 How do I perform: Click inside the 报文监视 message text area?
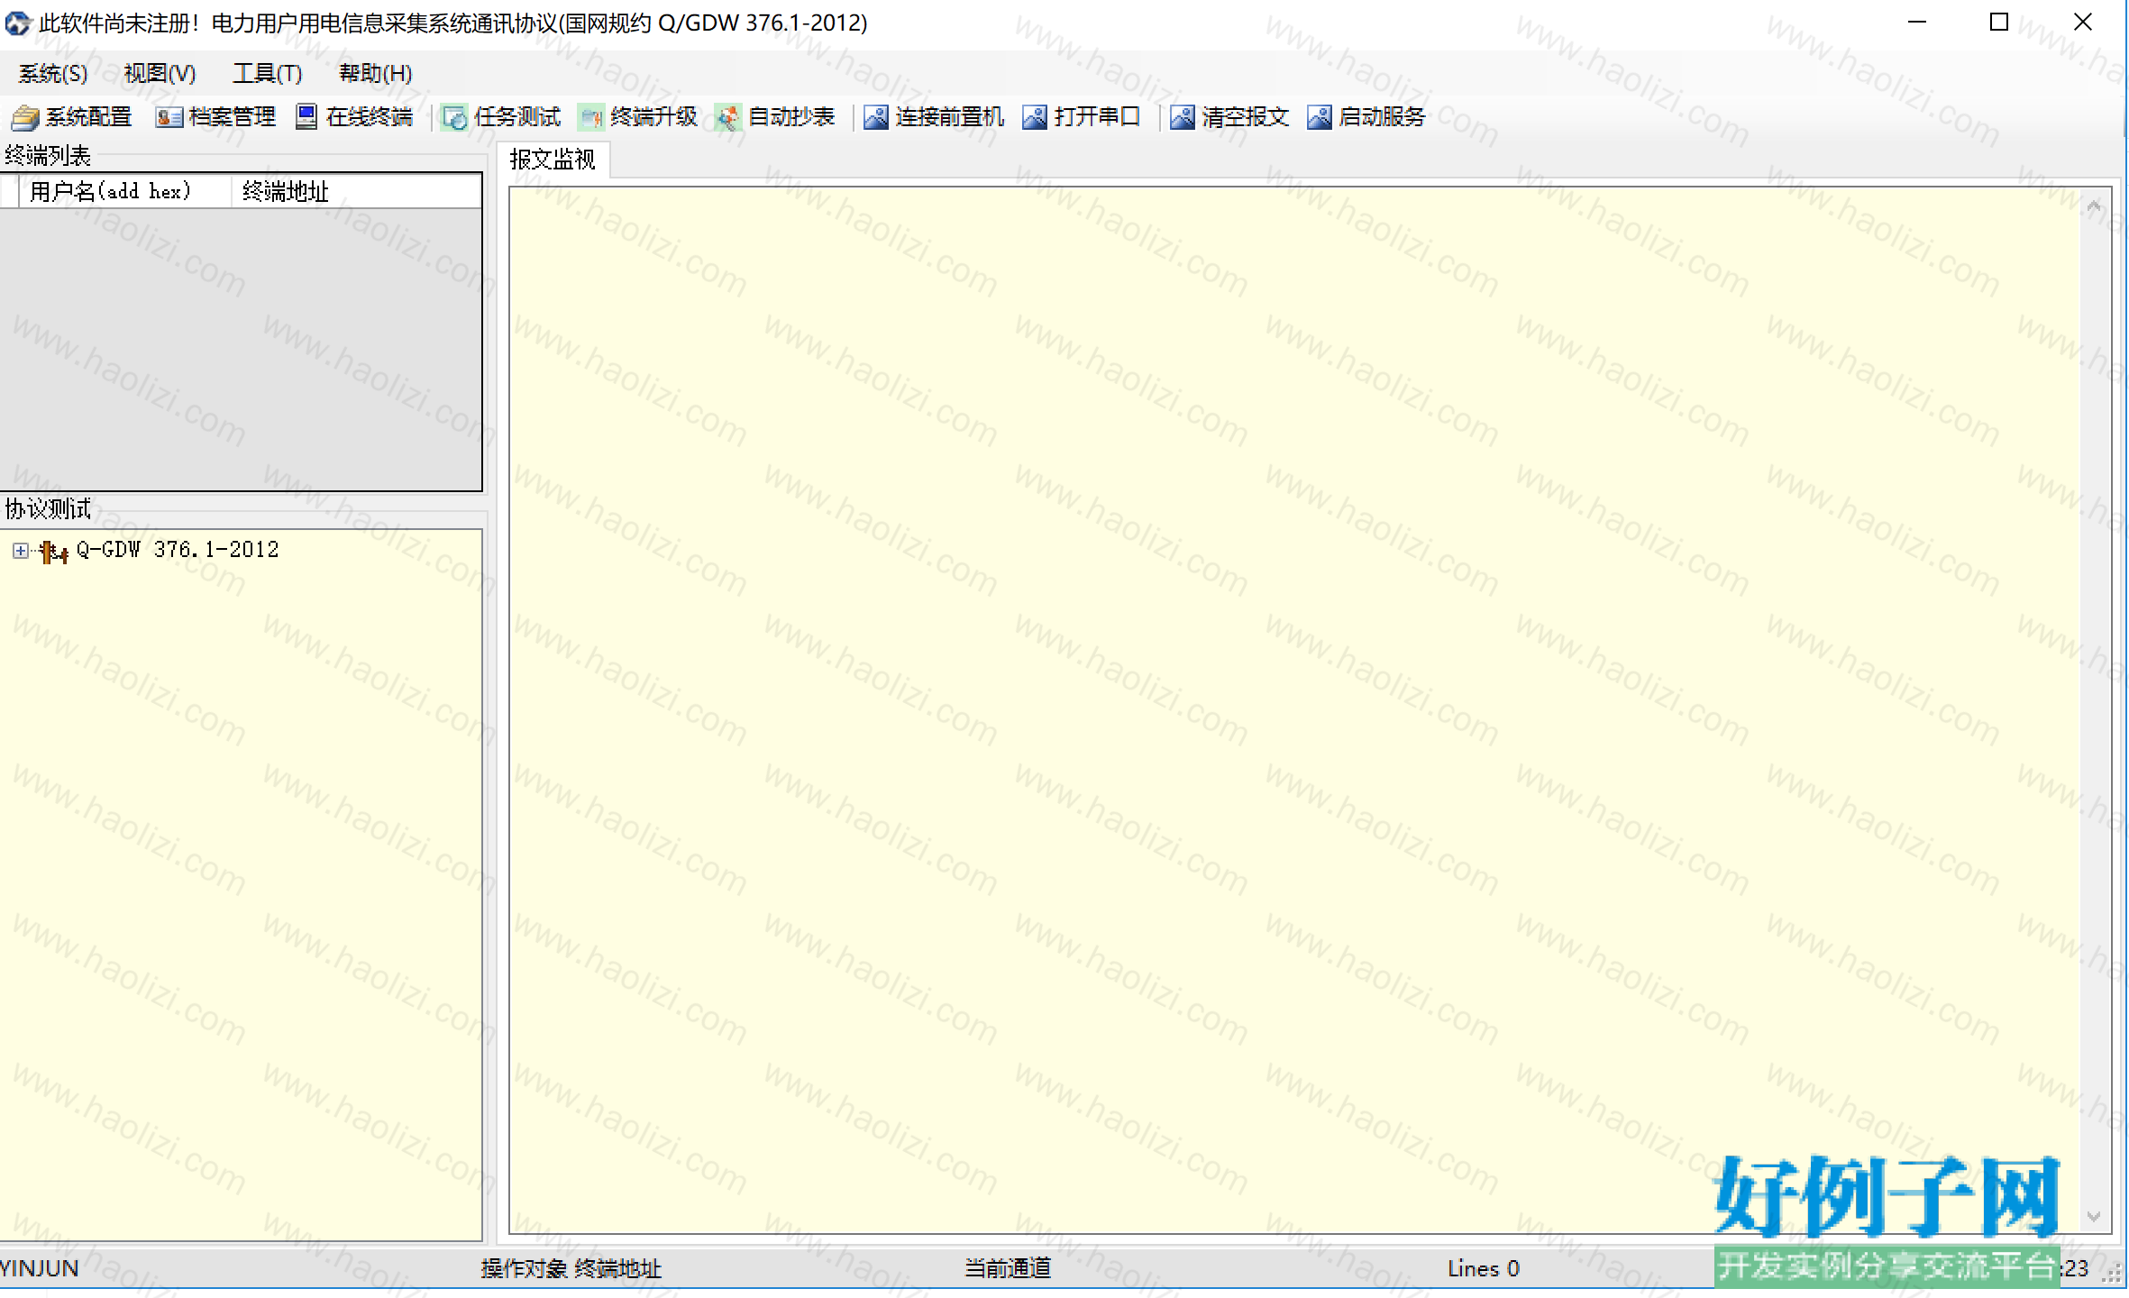point(1294,709)
